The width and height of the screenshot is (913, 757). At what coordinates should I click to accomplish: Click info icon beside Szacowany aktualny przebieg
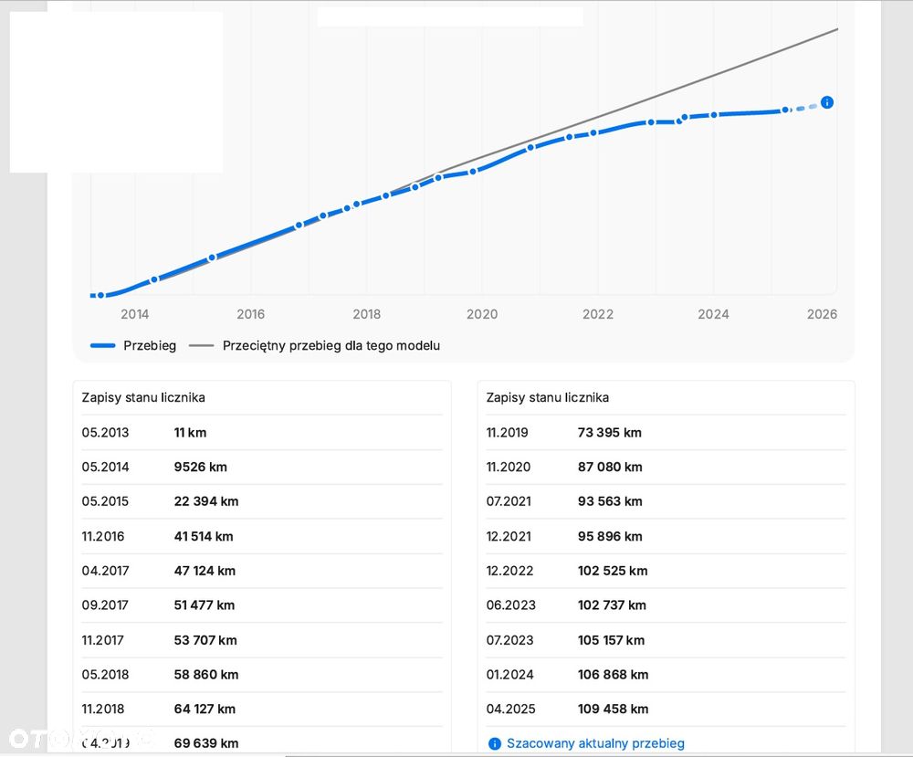point(494,743)
